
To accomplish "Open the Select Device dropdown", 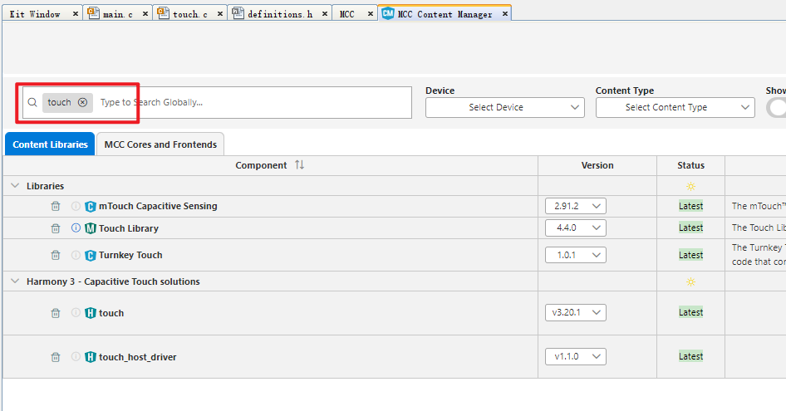I will click(x=505, y=107).
